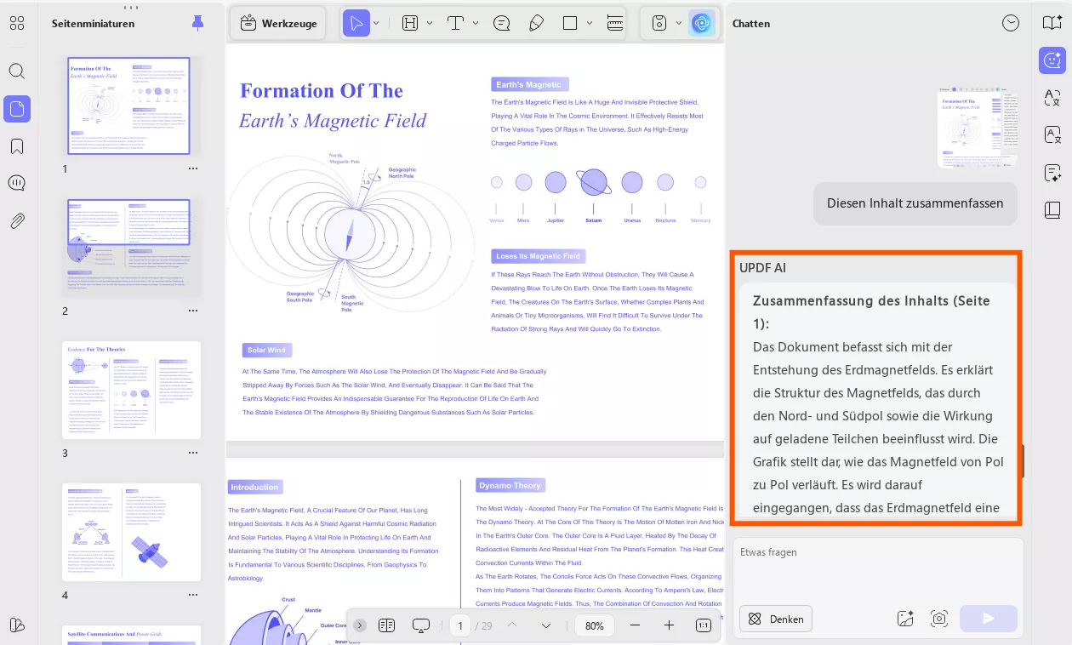
Task: Click the Diesen Inhalt zusammenfassen message
Action: (915, 203)
